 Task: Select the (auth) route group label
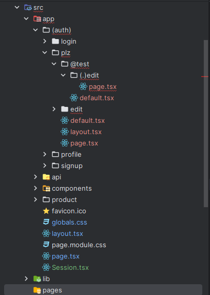[62, 30]
